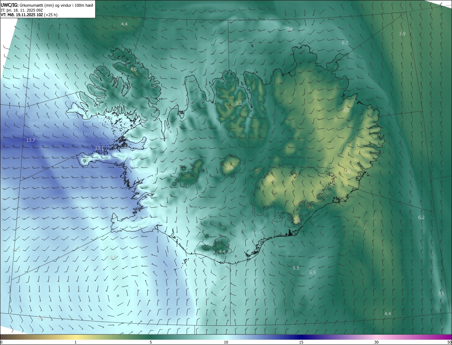
Task: Pick the 6.7 value off the northeast coast
Action: 345,43
